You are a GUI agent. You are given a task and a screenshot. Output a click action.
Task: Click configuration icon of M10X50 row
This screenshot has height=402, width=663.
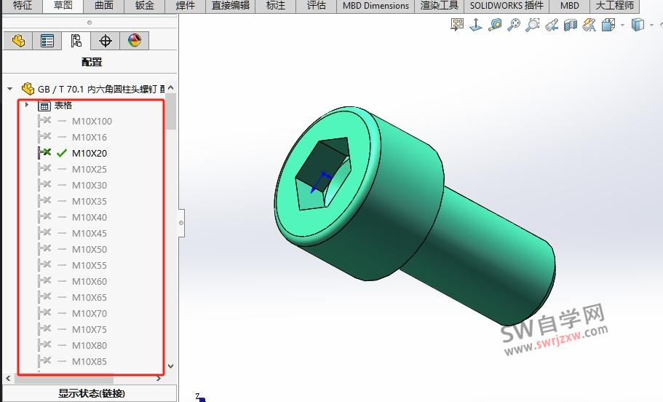click(x=44, y=249)
